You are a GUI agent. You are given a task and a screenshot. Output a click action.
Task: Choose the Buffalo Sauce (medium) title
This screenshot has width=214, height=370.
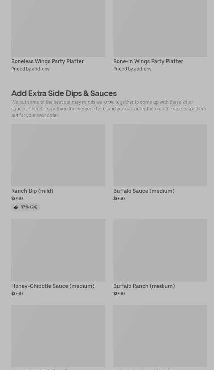coord(144,191)
